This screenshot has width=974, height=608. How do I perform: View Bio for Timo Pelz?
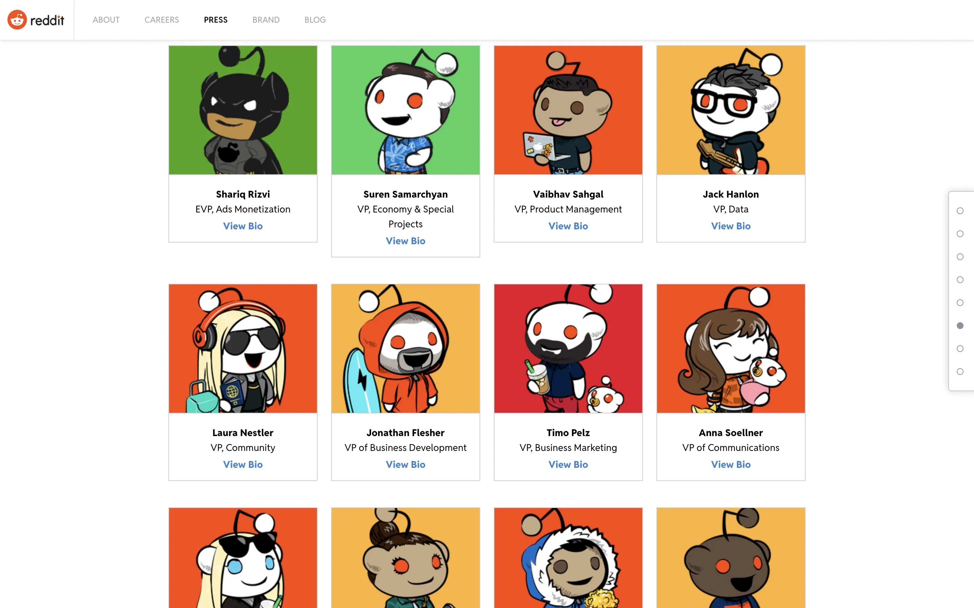(x=568, y=464)
